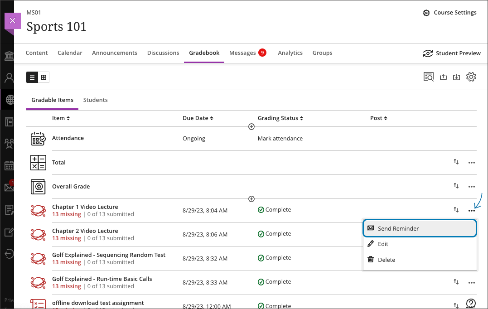Click the help question mark icon at bottom right

[471, 303]
